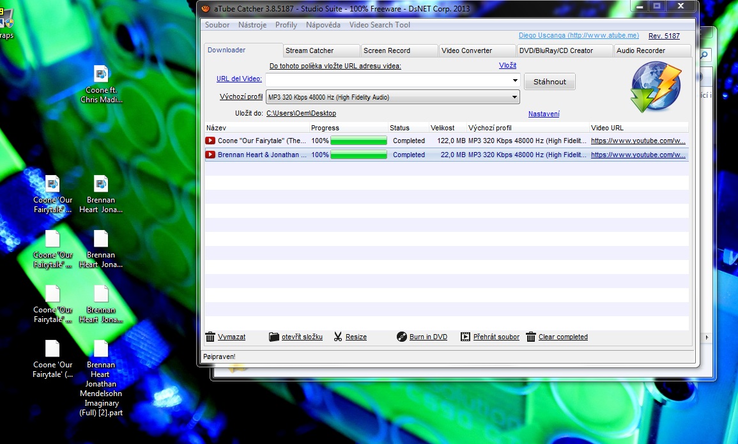Select the Coone "Our Fairytale" (The... row name

click(262, 141)
